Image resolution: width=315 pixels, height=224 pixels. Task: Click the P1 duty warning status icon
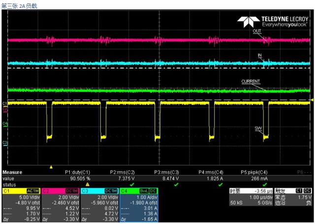pos(88,184)
